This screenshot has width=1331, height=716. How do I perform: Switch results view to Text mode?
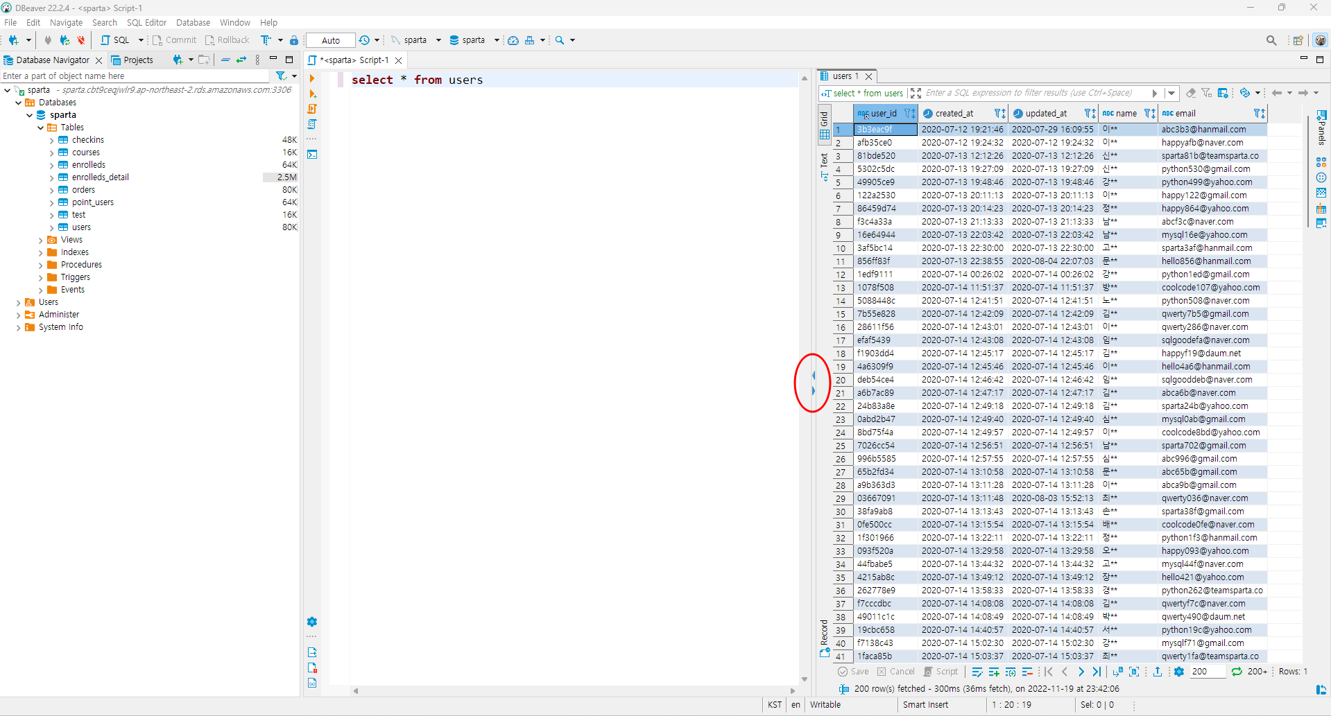point(824,167)
